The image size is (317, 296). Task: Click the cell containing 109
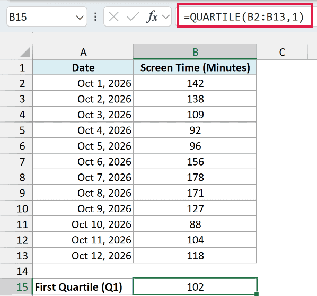click(x=195, y=115)
